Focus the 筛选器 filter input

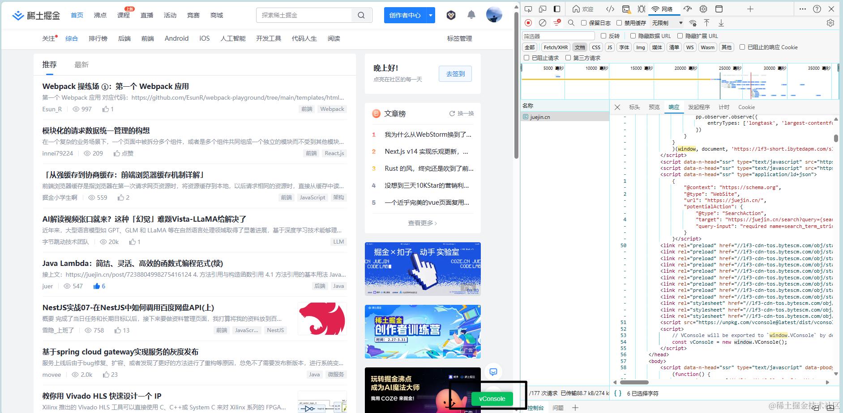[558, 36]
